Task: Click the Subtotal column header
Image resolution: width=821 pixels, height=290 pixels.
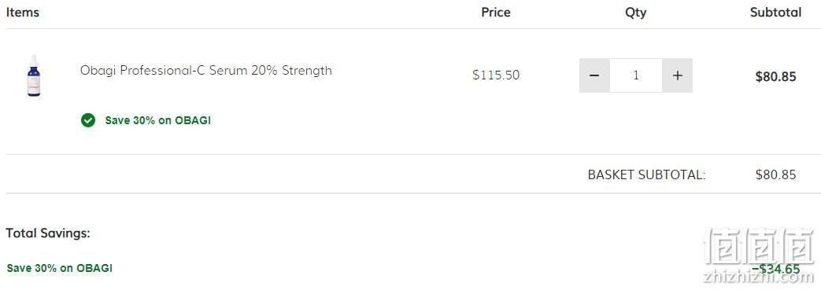Action: 775,12
